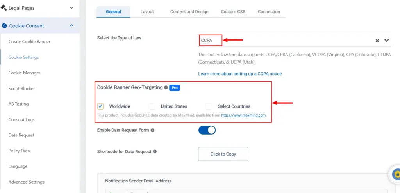Click the Cookie Consent cookie icon
The height and width of the screenshot is (193, 400).
click(x=4, y=26)
